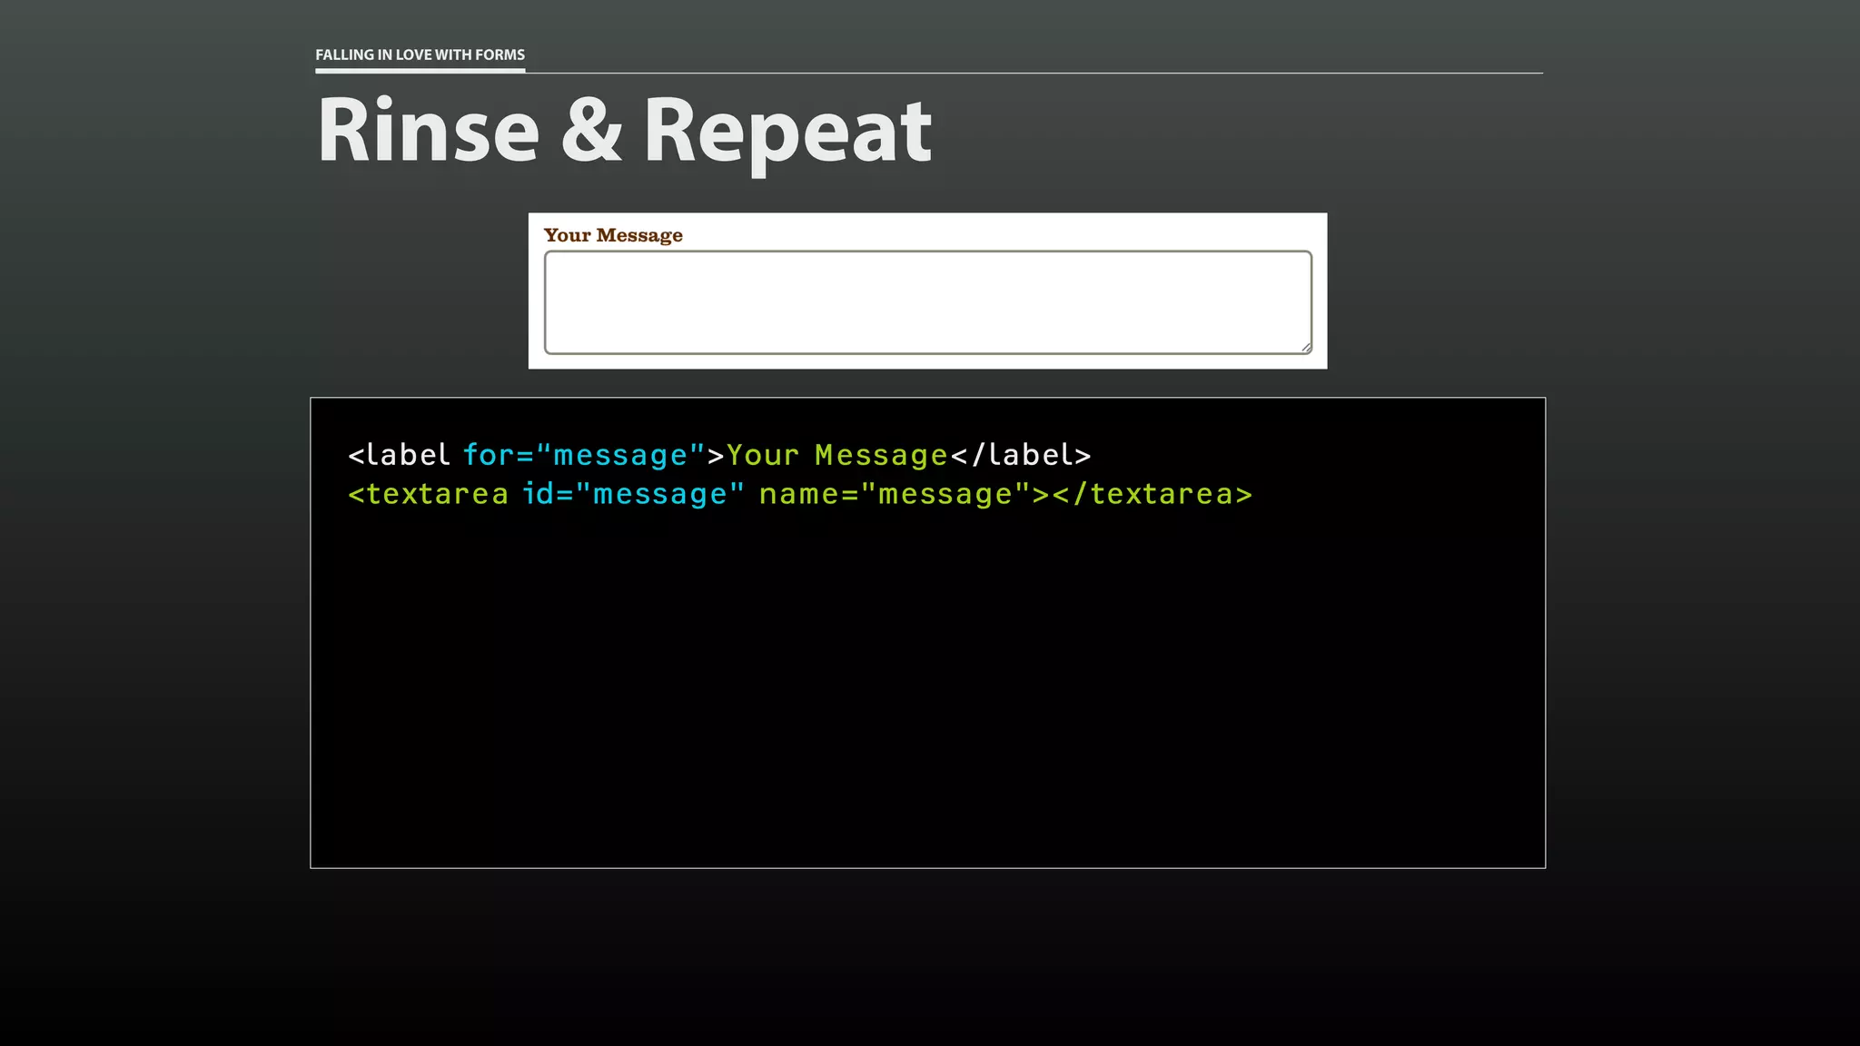Click inside the Your Message textarea
This screenshot has width=1860, height=1046.
pyautogui.click(x=927, y=302)
